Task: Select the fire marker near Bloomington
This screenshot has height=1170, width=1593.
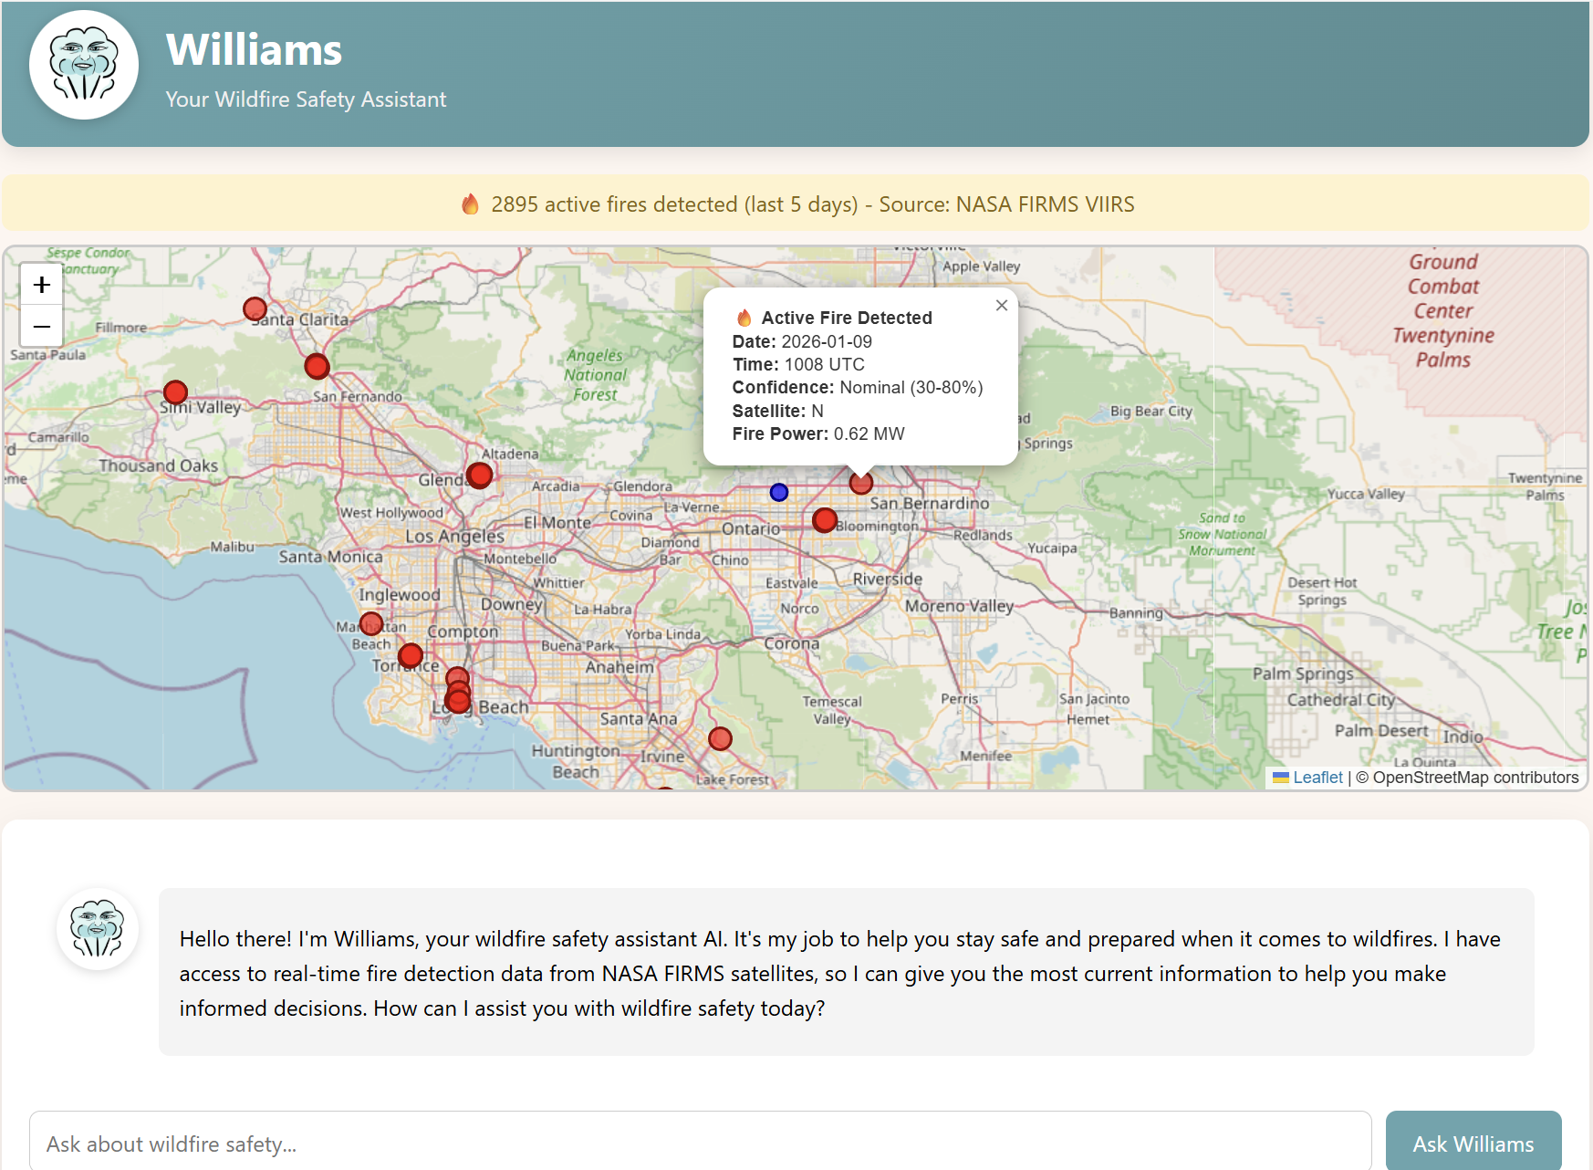Action: pos(825,520)
